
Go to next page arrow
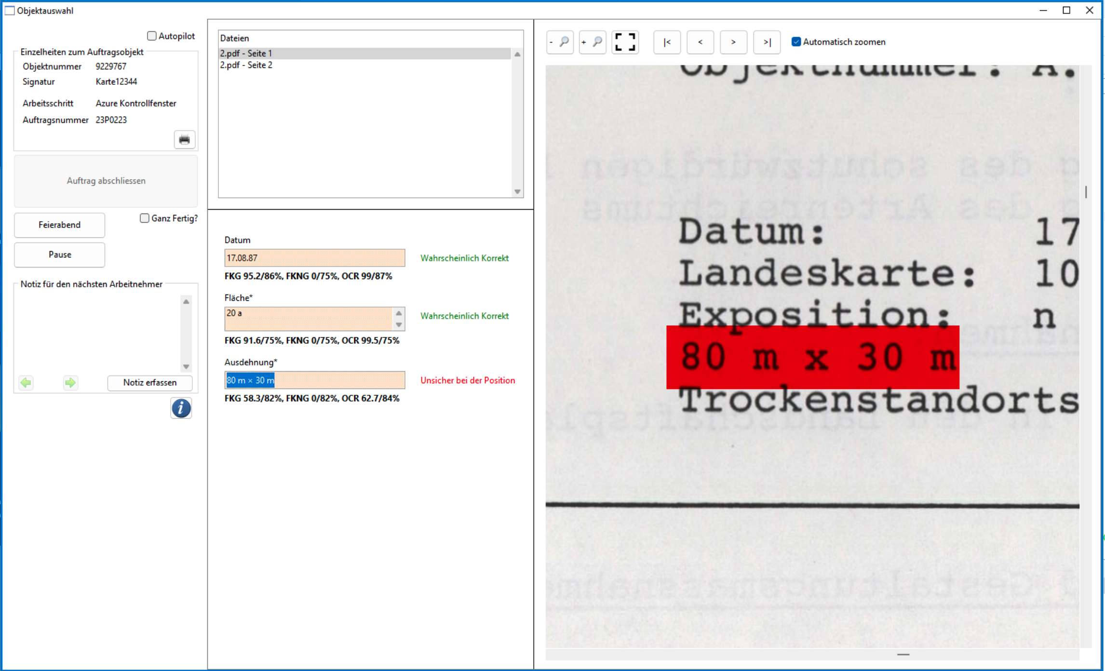(733, 42)
